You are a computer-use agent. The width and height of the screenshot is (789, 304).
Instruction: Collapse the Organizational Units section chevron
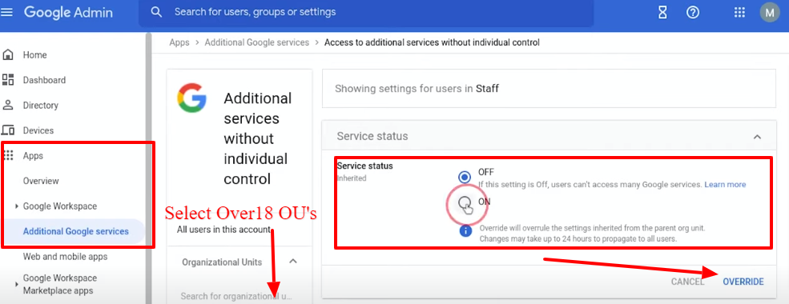click(x=293, y=262)
